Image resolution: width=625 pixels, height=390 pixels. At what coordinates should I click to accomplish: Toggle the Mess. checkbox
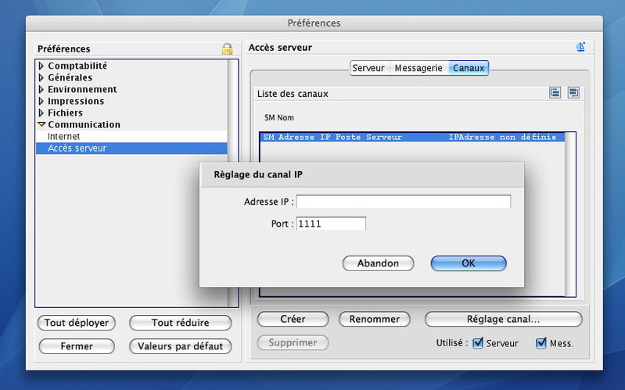click(541, 343)
